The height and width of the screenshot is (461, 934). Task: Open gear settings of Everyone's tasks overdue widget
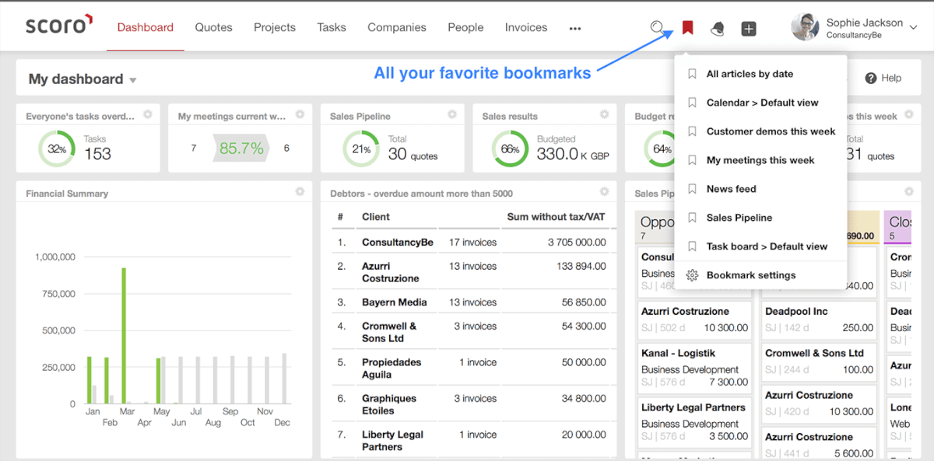point(147,115)
